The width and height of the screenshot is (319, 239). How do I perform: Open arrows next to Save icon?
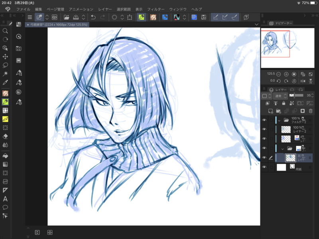point(83,17)
